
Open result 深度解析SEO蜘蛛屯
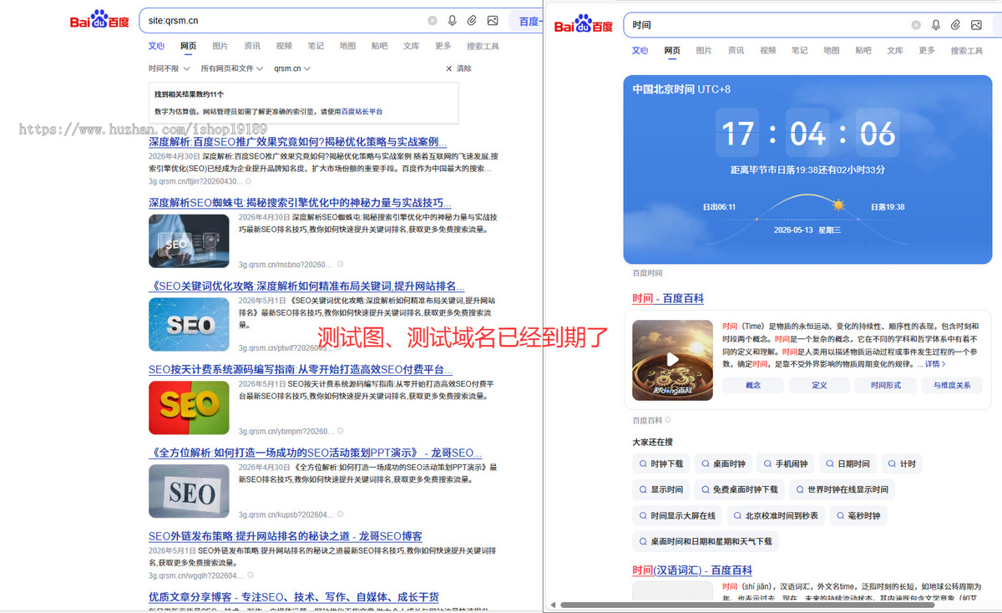(x=300, y=203)
